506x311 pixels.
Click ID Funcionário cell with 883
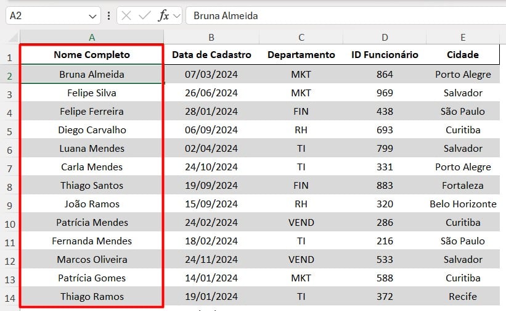click(385, 186)
